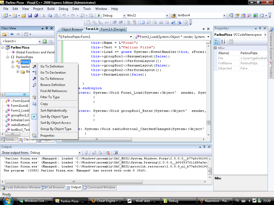Choose Go To Definition from context menu
274x205 pixels.
pyautogui.click(x=52, y=66)
